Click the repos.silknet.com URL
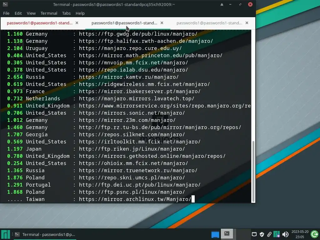This screenshot has height=240, width=320. click(x=132, y=134)
